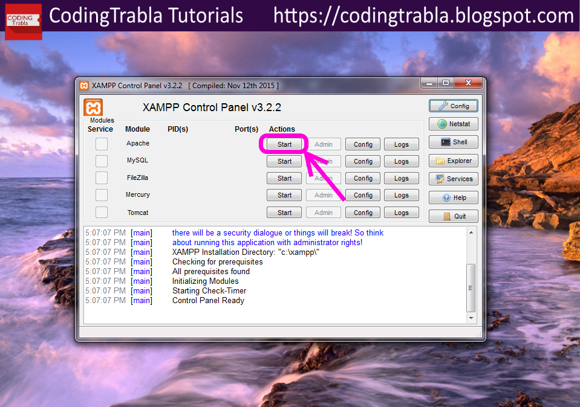
Task: Click the Tomcat Admin button
Action: [324, 213]
